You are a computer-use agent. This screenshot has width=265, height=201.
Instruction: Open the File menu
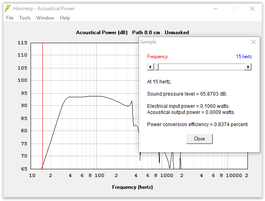coord(10,18)
